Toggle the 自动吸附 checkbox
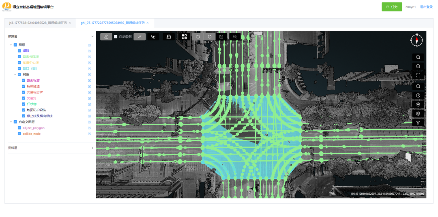The height and width of the screenshot is (217, 438). [116, 36]
